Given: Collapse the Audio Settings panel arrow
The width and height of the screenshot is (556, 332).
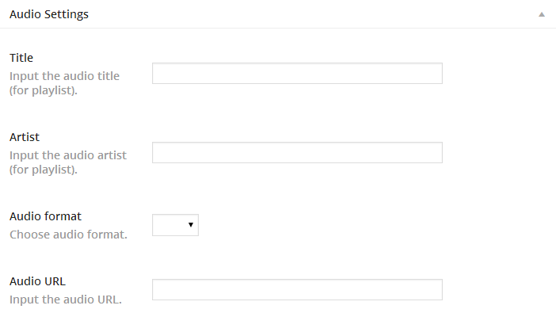Looking at the screenshot, I should [542, 14].
